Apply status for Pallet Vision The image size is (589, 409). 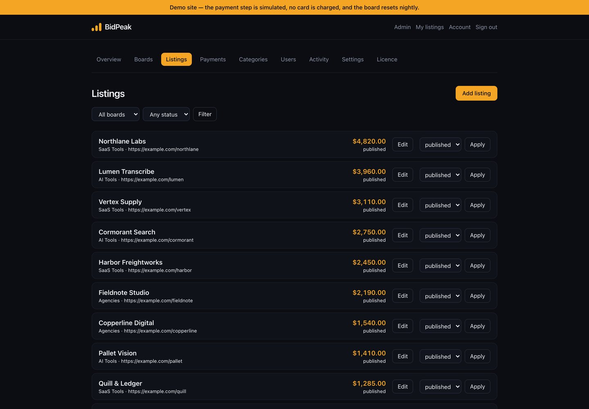(477, 356)
